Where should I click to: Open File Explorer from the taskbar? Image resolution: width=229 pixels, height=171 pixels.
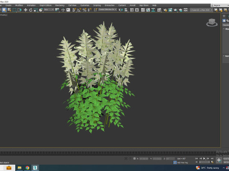coord(20,168)
